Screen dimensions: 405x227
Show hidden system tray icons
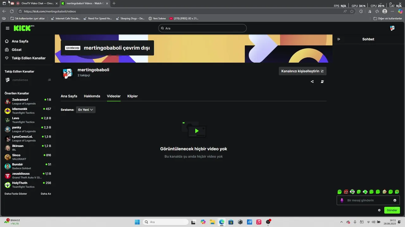coord(341,222)
